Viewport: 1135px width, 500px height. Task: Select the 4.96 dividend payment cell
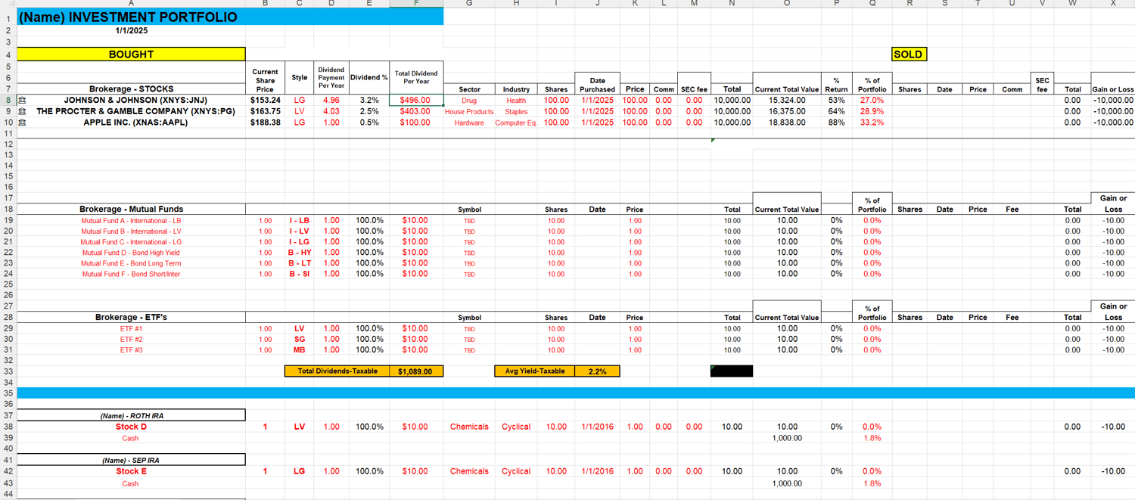coord(331,100)
